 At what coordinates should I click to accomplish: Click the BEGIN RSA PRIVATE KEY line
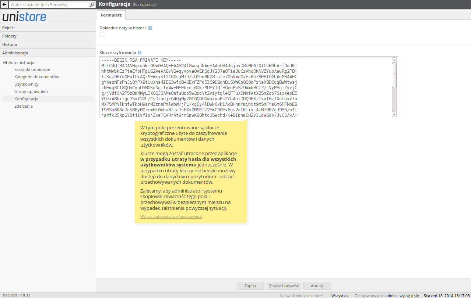(x=141, y=60)
